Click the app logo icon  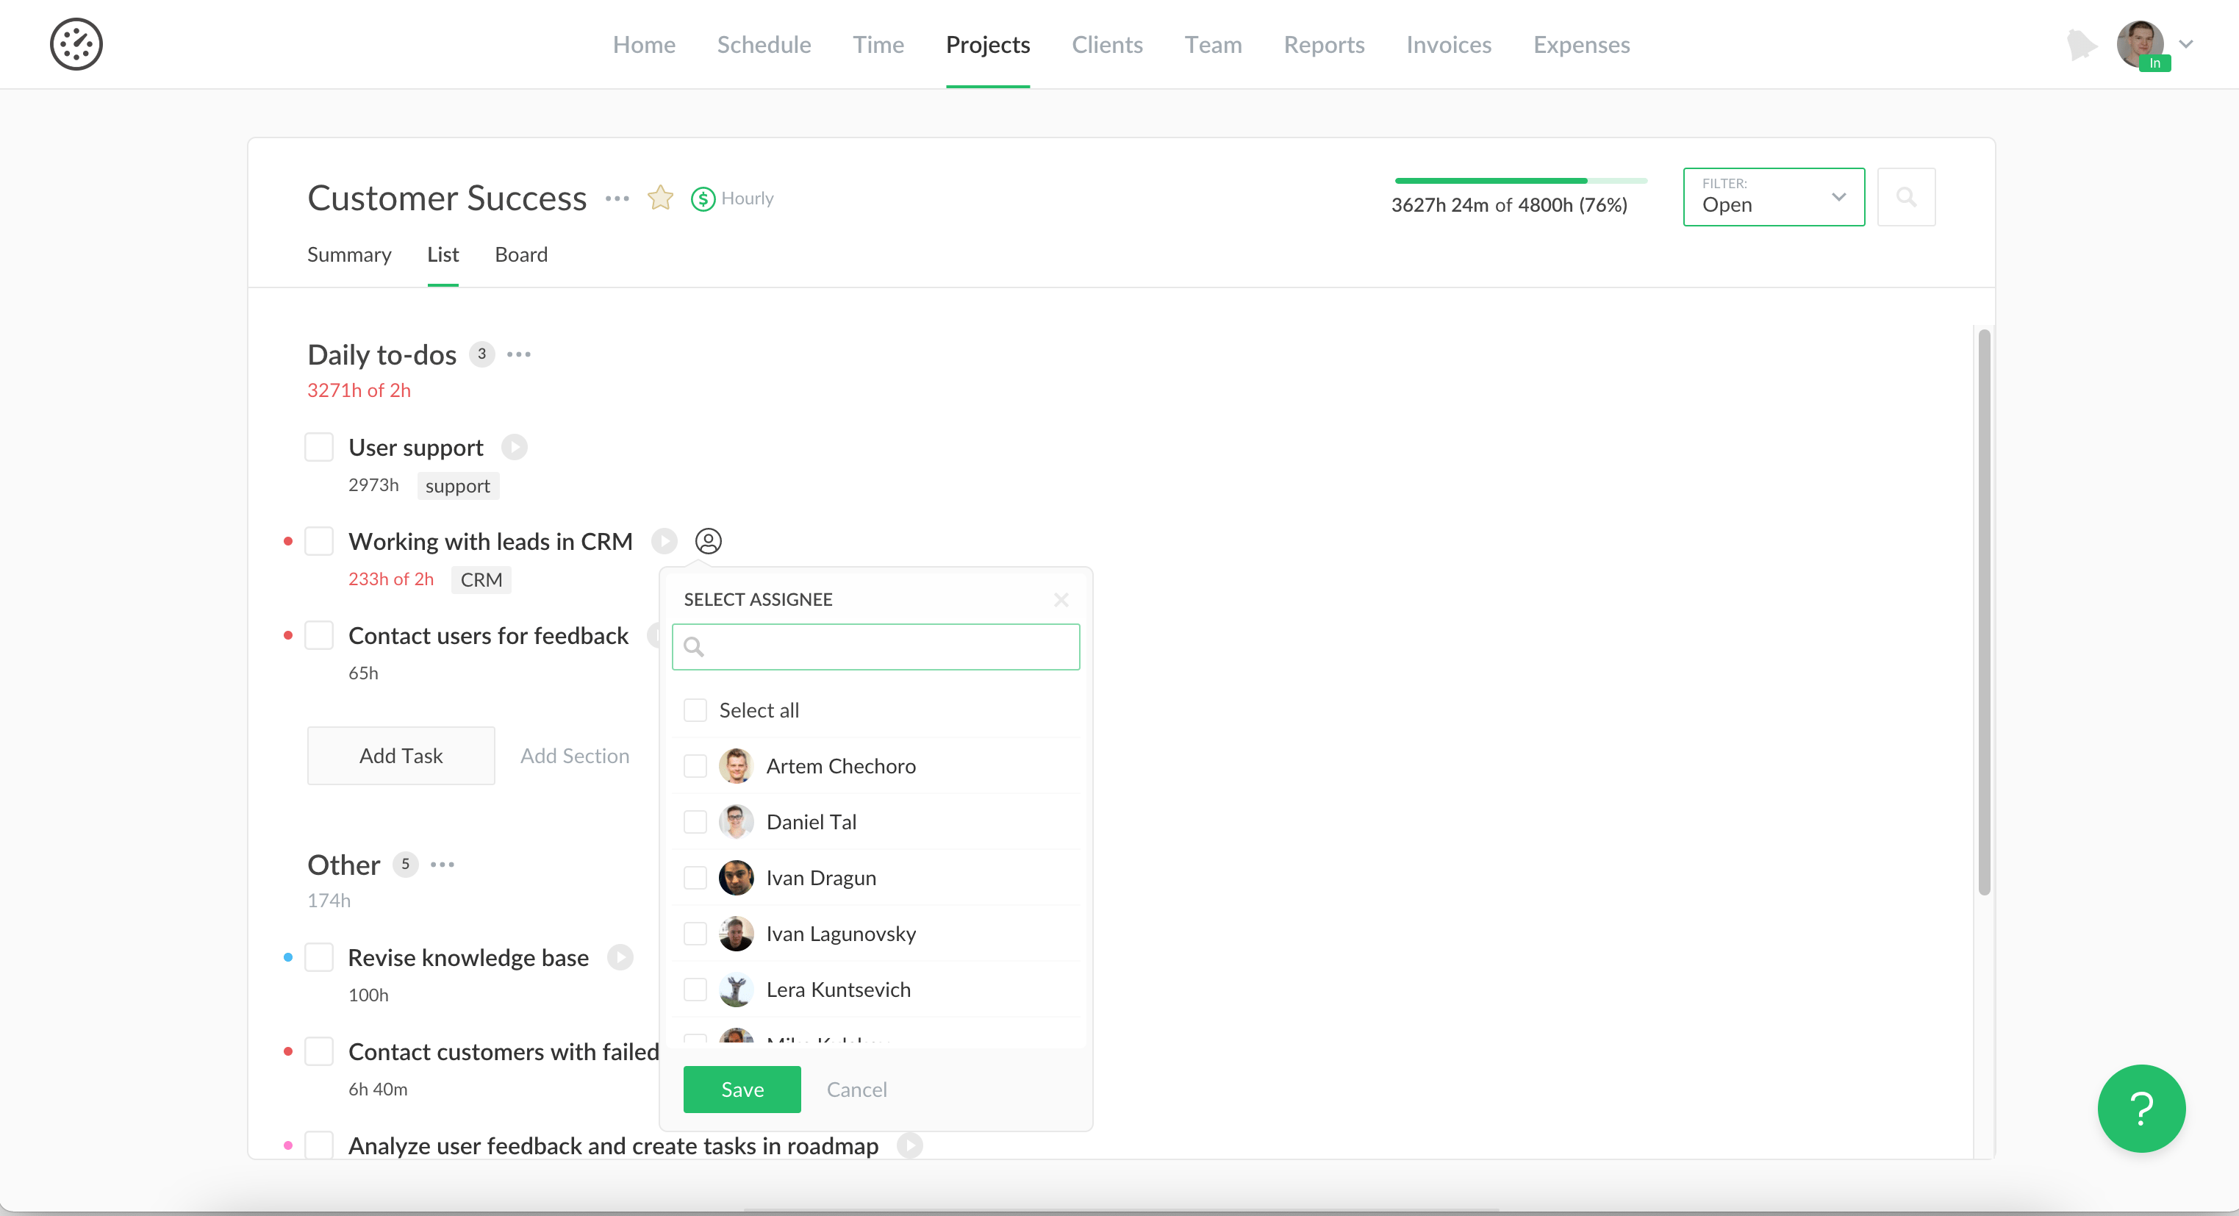(x=76, y=44)
